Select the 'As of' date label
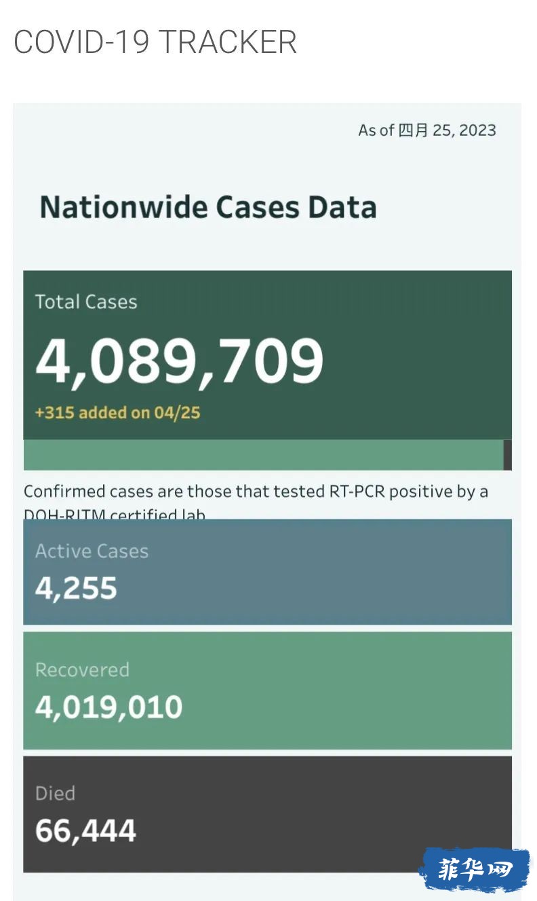 (x=427, y=130)
